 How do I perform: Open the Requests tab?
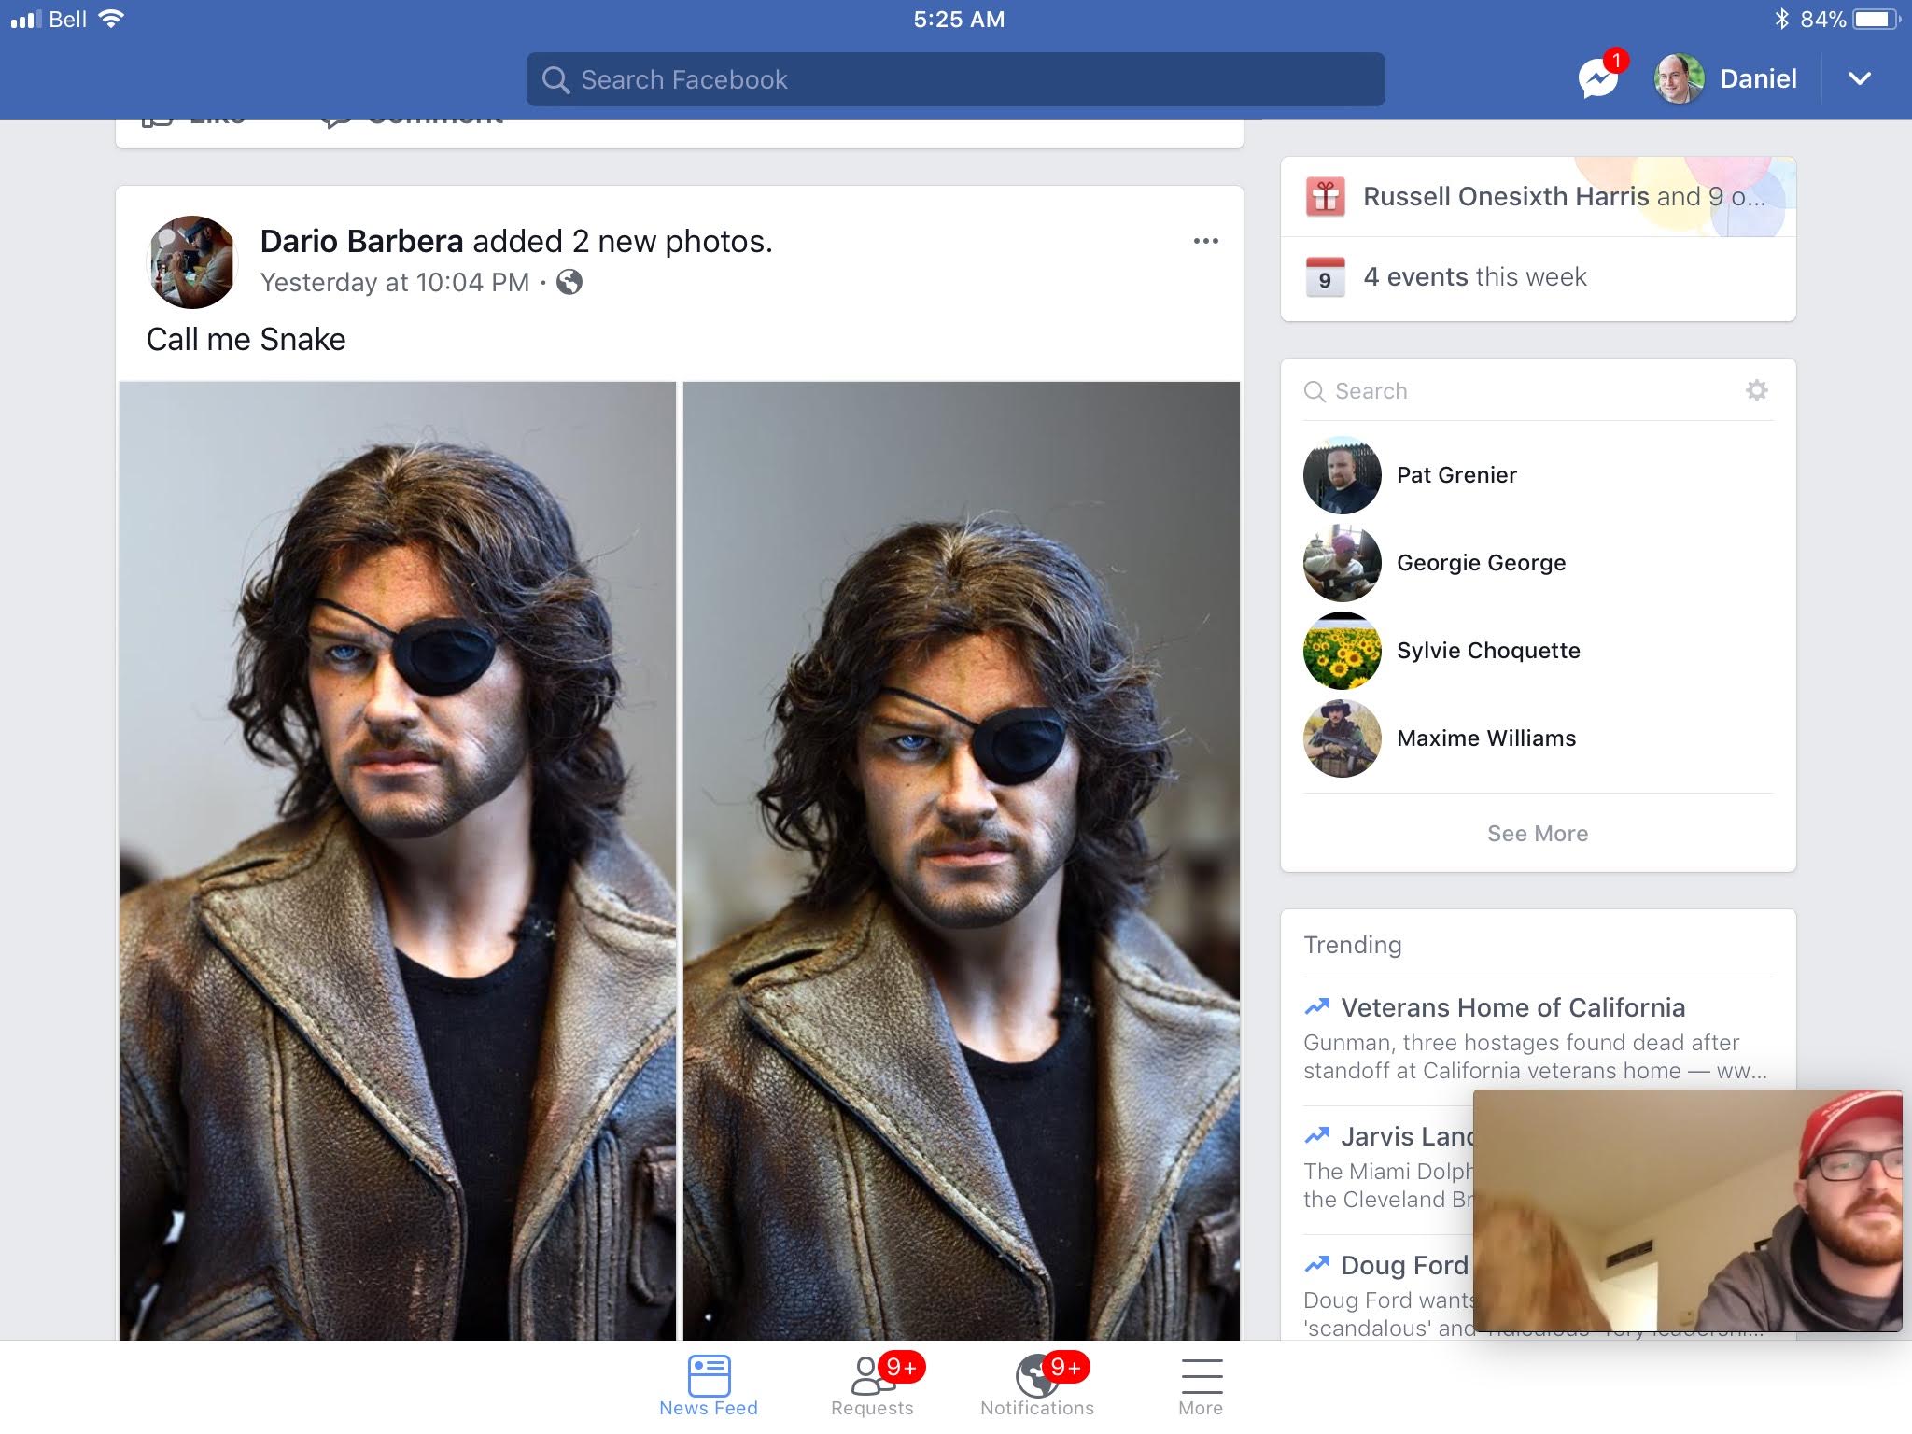(873, 1386)
